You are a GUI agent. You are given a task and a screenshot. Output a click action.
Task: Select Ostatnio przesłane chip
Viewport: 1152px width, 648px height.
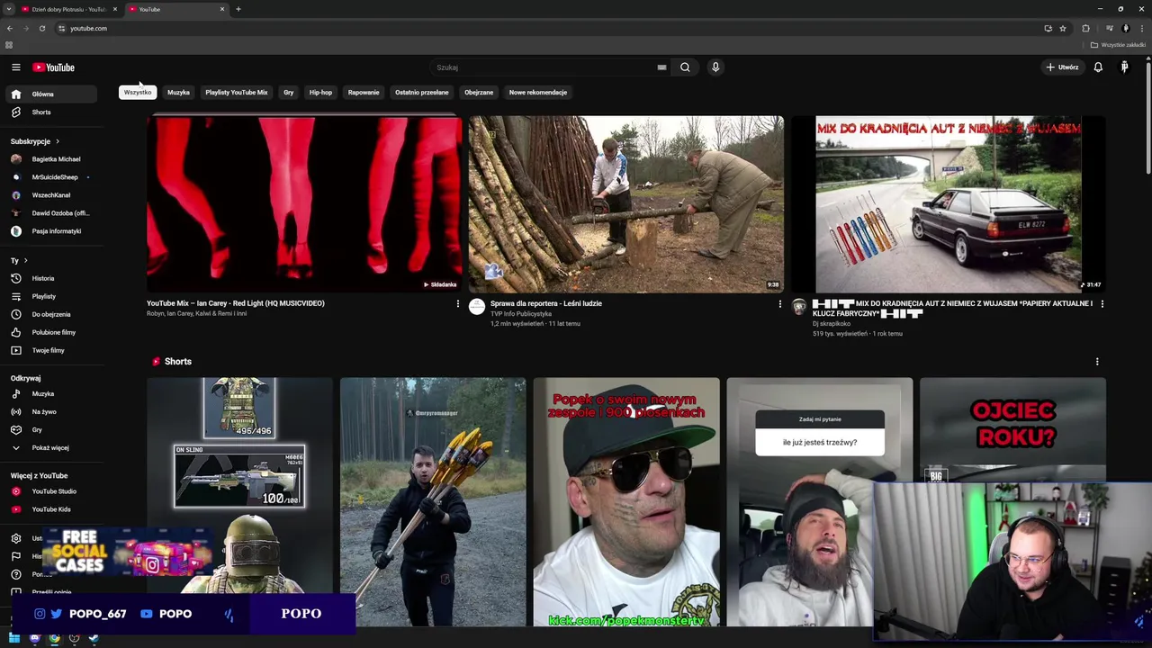[421, 92]
